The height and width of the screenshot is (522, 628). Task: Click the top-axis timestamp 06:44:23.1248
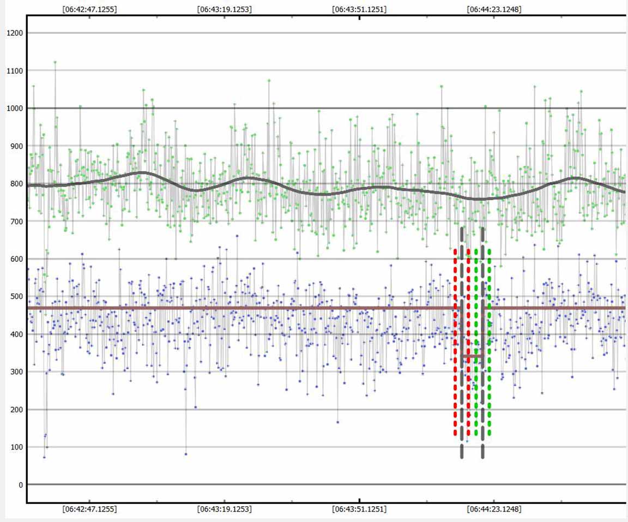(494, 9)
